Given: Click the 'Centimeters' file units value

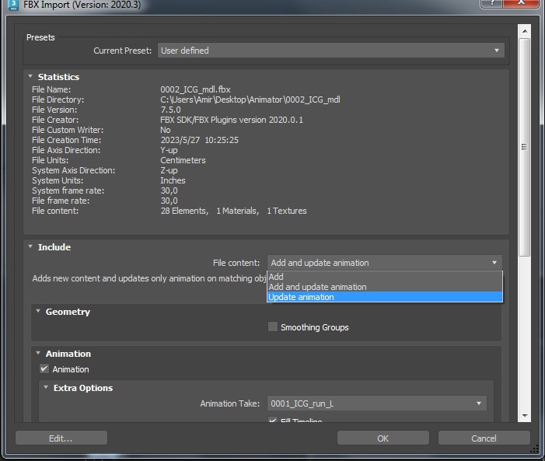Looking at the screenshot, I should [183, 160].
